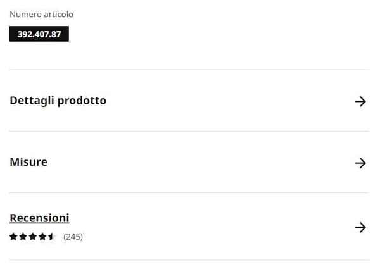
Task: Click the Numero articolo label
Action: [41, 14]
